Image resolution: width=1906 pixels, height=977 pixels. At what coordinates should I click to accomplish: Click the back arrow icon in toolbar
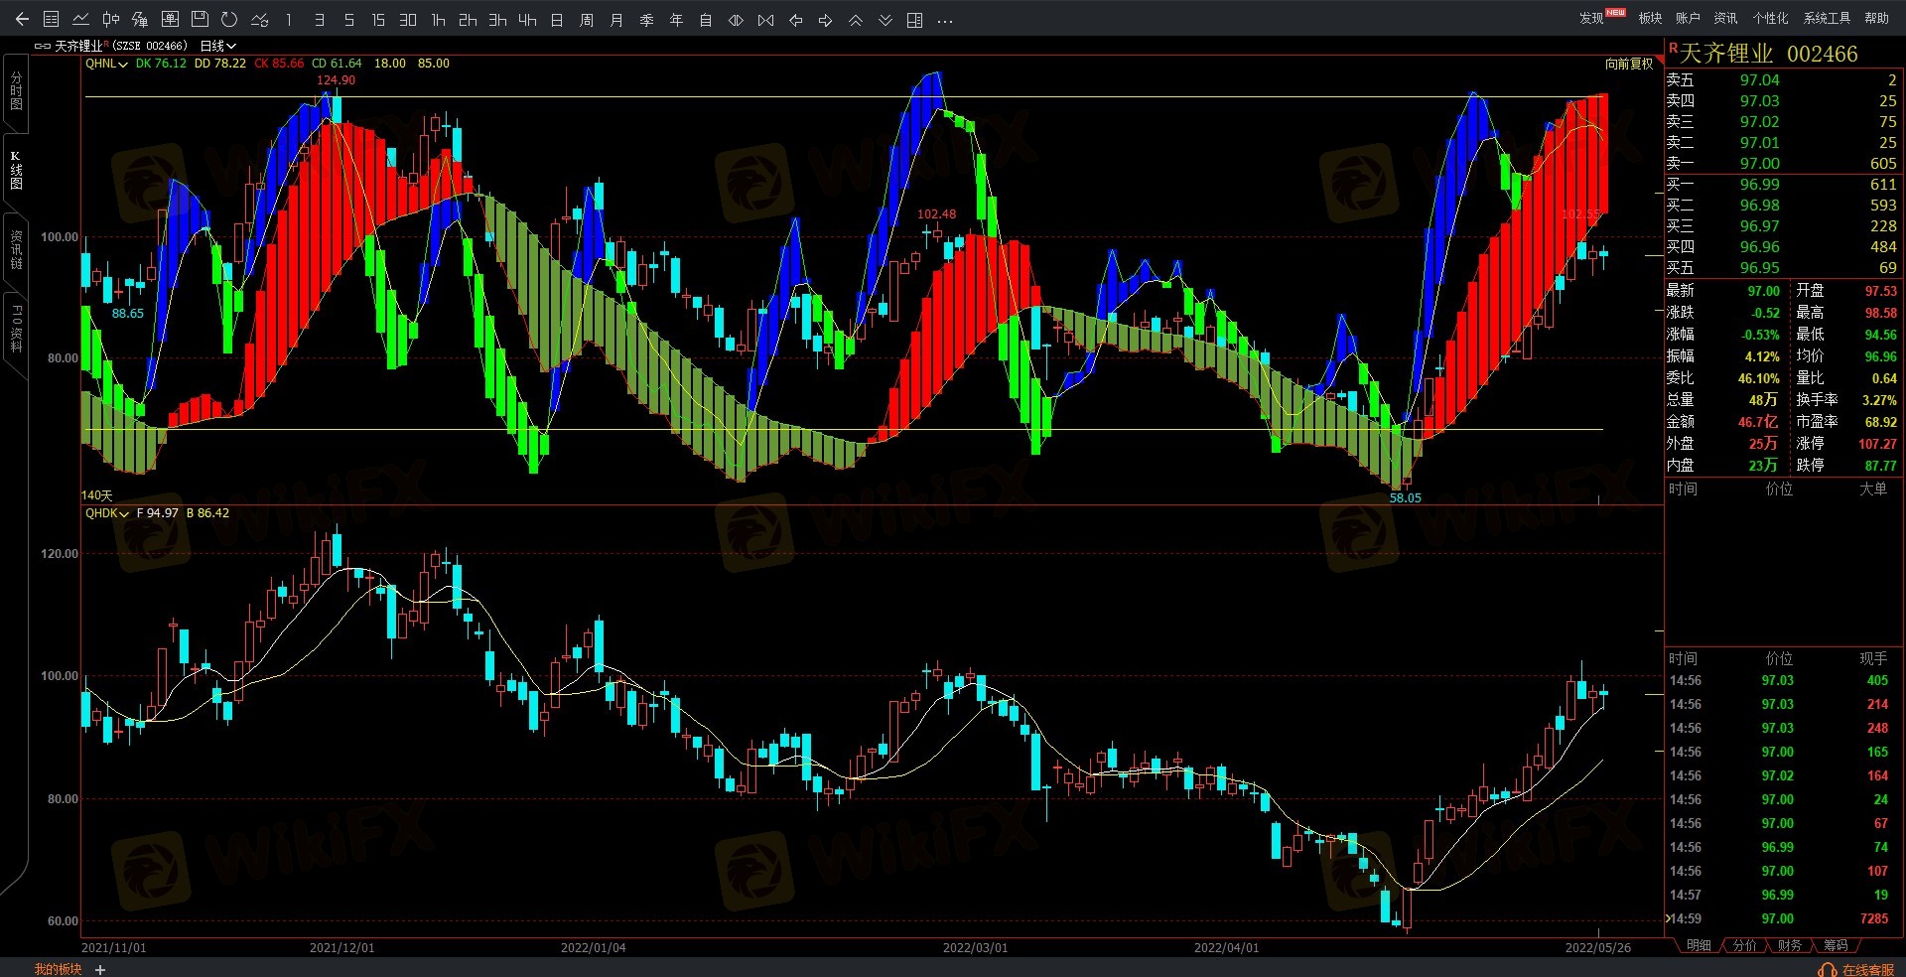click(x=22, y=19)
